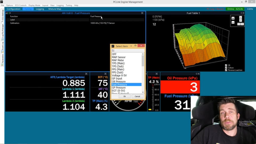Open the ECU Controls menu
This screenshot has height=144, width=256.
pyautogui.click(x=21, y=5)
